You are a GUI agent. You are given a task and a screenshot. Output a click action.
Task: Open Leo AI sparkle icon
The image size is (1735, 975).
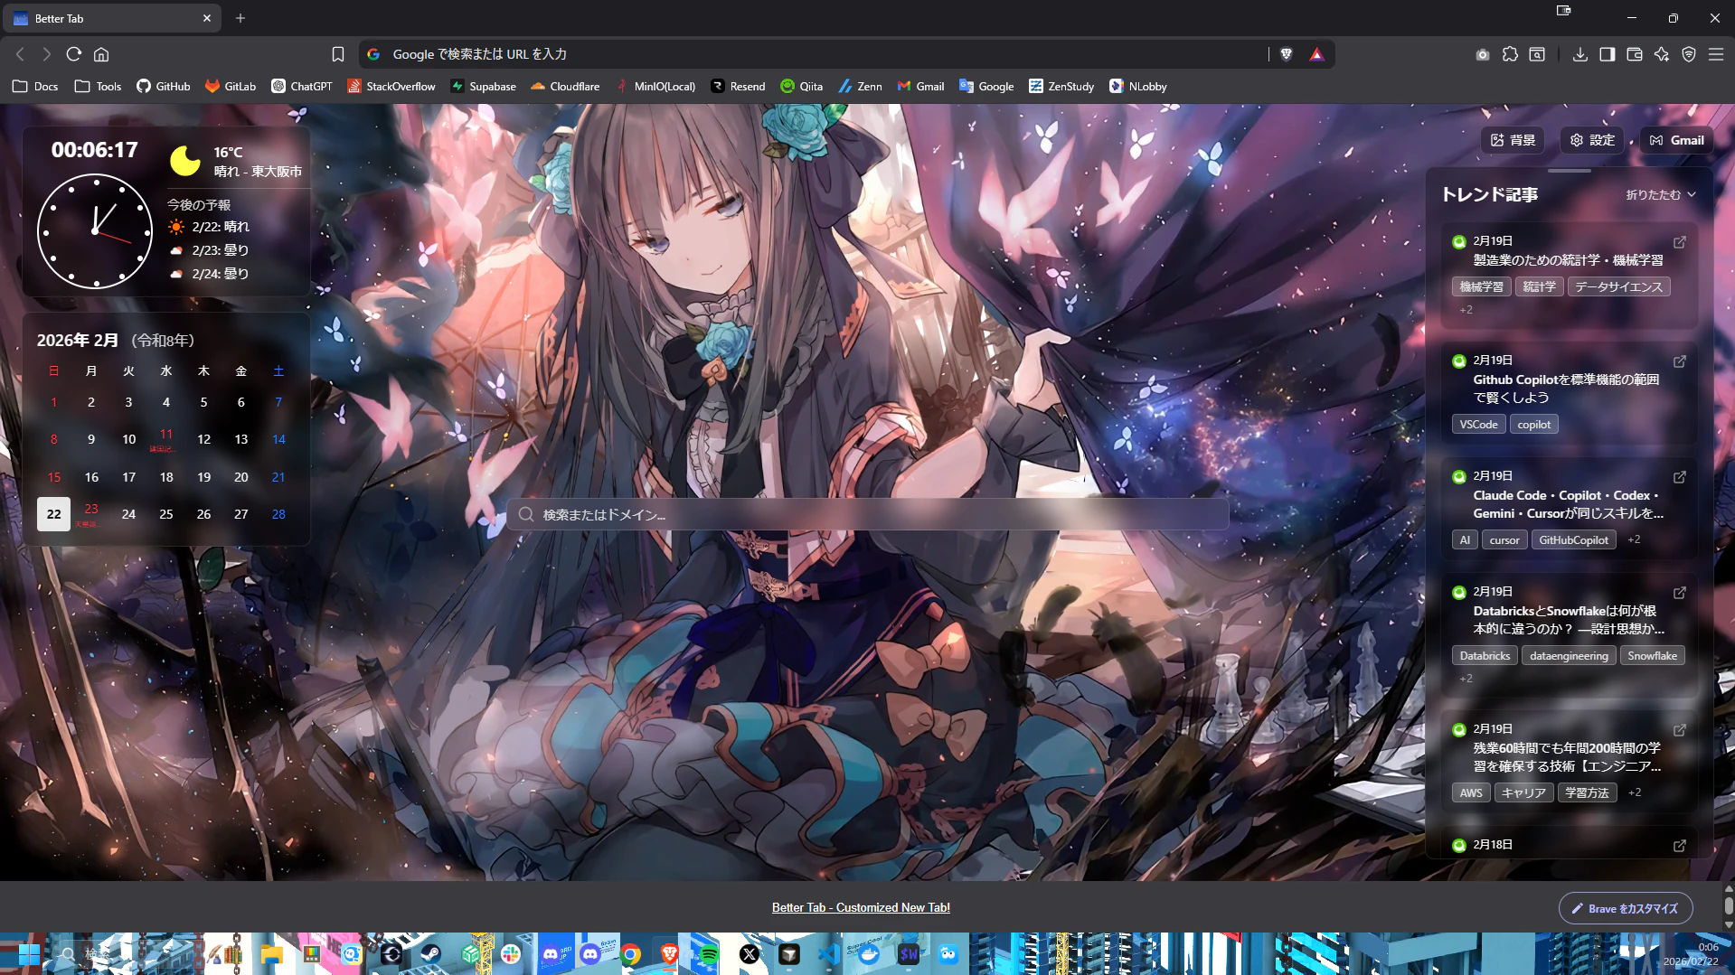[1662, 54]
